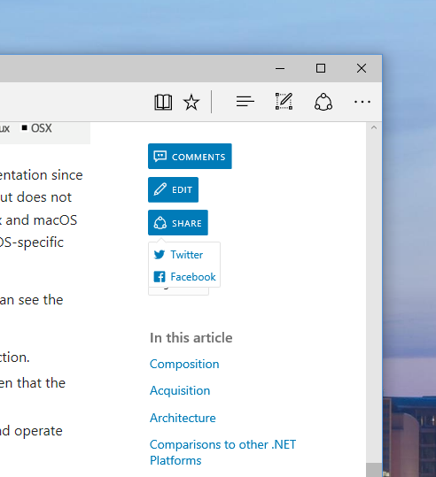This screenshot has height=477, width=436.
Task: Add page to favorites star icon
Action: (191, 102)
